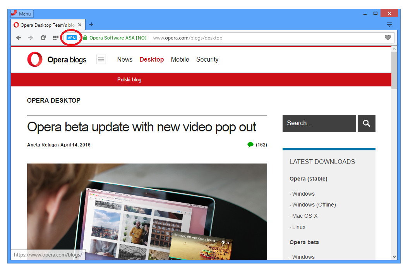Reload the current page
The image size is (408, 272).
[x=43, y=38]
